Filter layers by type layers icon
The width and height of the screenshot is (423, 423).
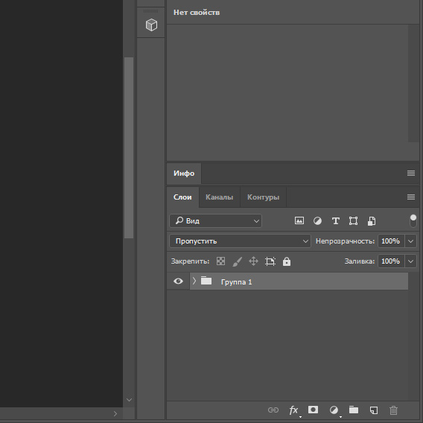click(x=335, y=221)
